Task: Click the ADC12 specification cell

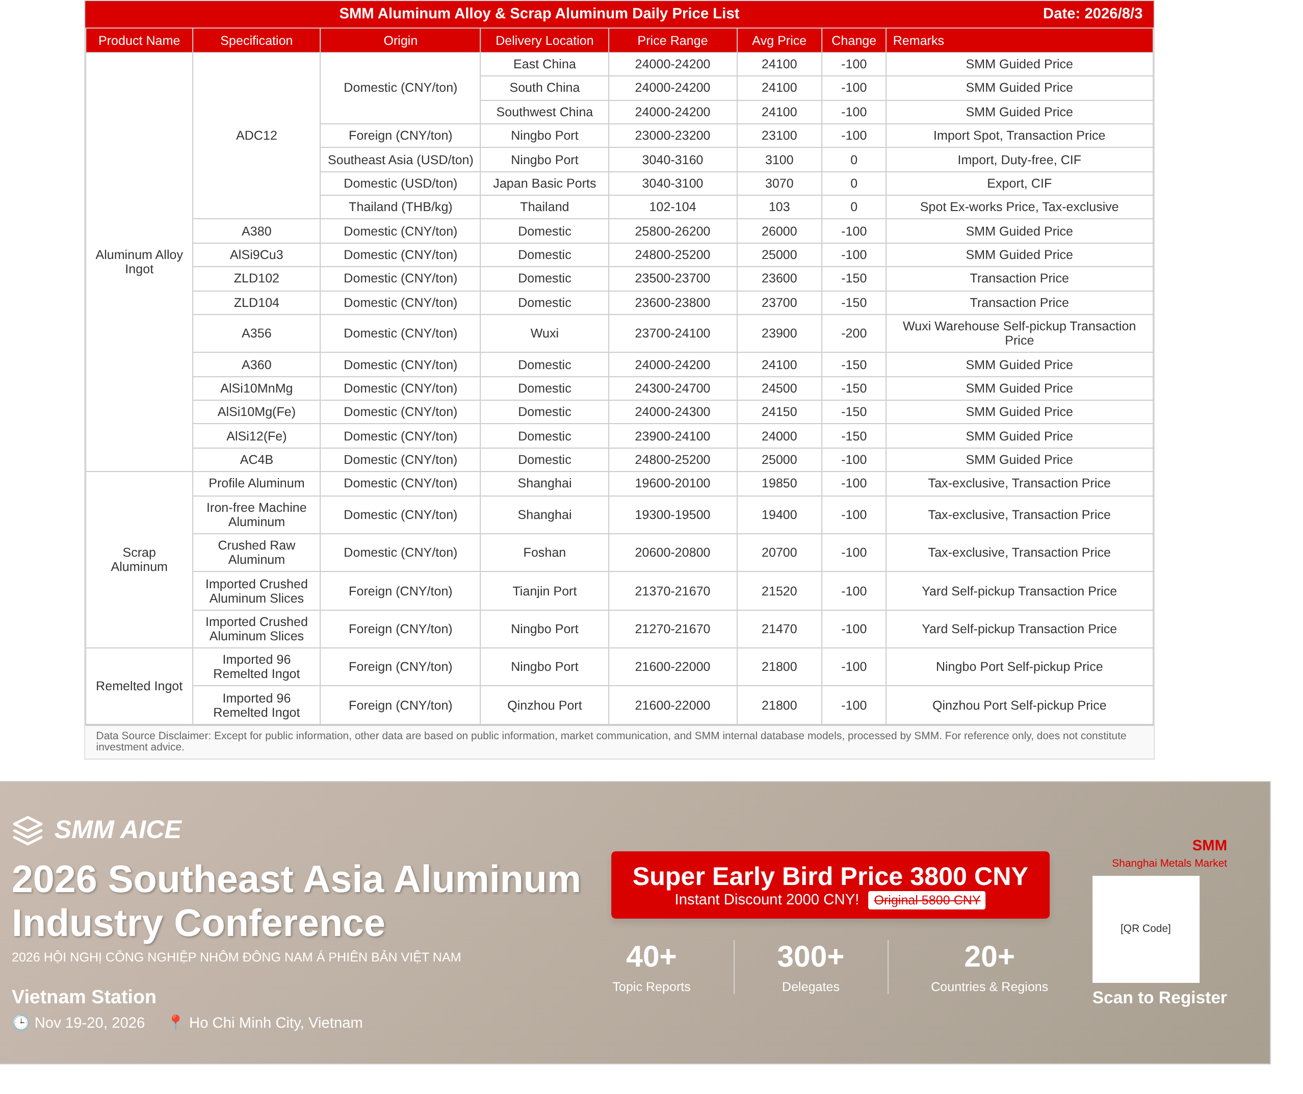Action: pos(256,135)
